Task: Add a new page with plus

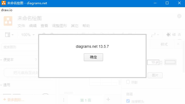Action: click(x=108, y=99)
